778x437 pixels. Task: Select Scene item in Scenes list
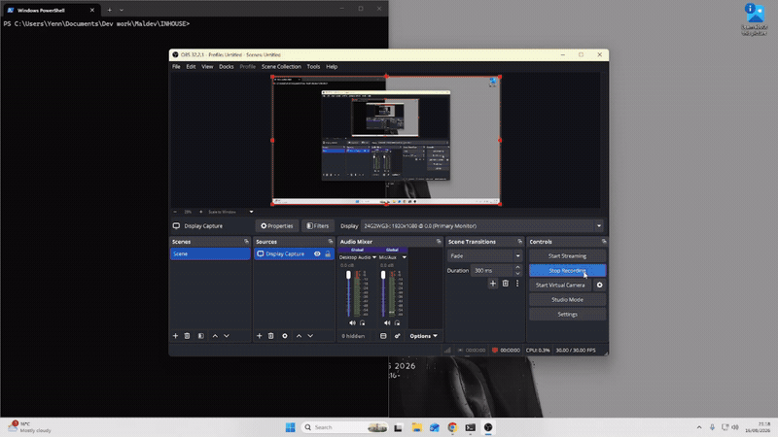[x=210, y=253]
